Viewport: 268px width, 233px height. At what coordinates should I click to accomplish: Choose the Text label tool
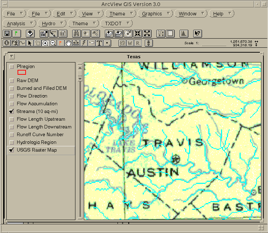click(x=99, y=43)
